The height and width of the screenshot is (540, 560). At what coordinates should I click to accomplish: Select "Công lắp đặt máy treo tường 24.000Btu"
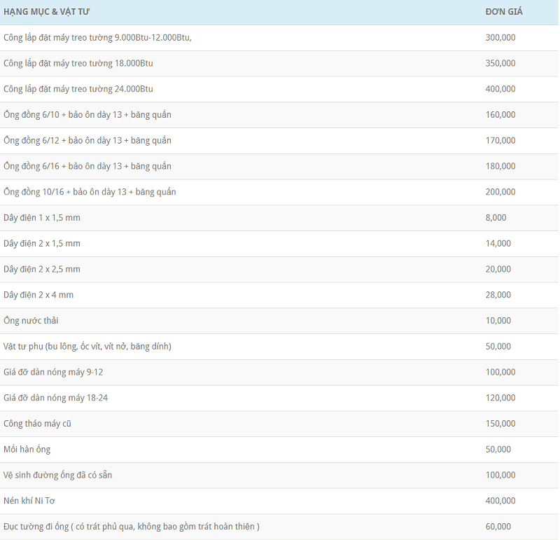[78, 89]
